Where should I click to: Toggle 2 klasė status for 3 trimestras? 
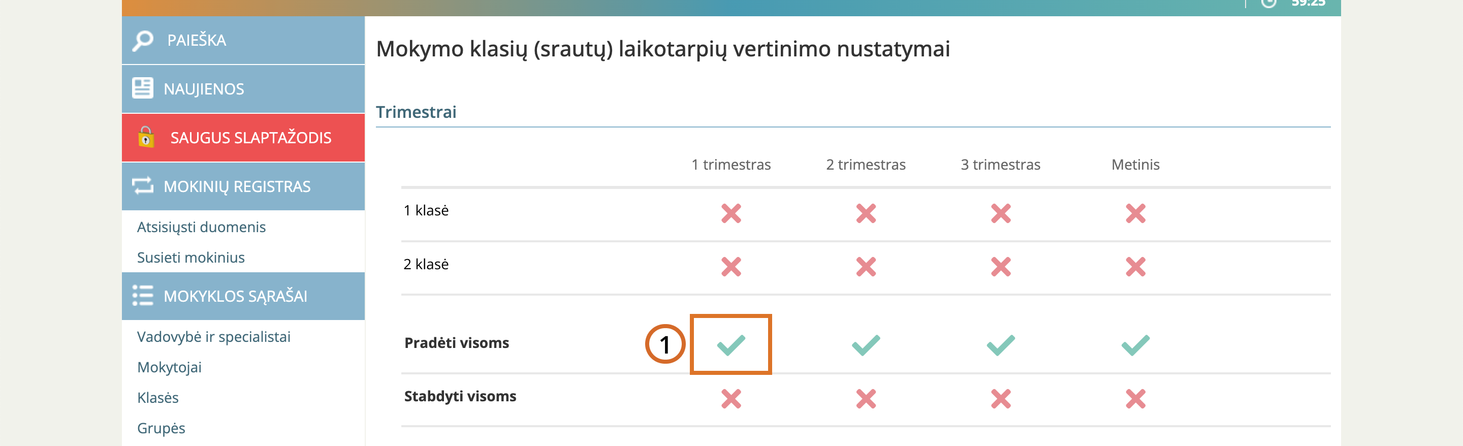coord(1000,267)
